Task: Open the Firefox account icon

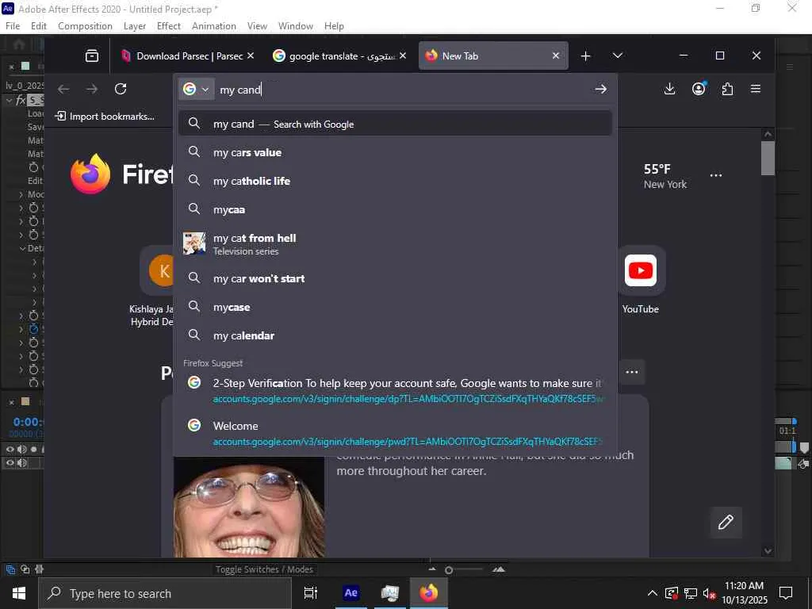Action: pyautogui.click(x=699, y=89)
